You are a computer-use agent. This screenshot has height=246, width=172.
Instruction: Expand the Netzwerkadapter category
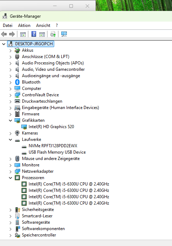tap(10, 172)
